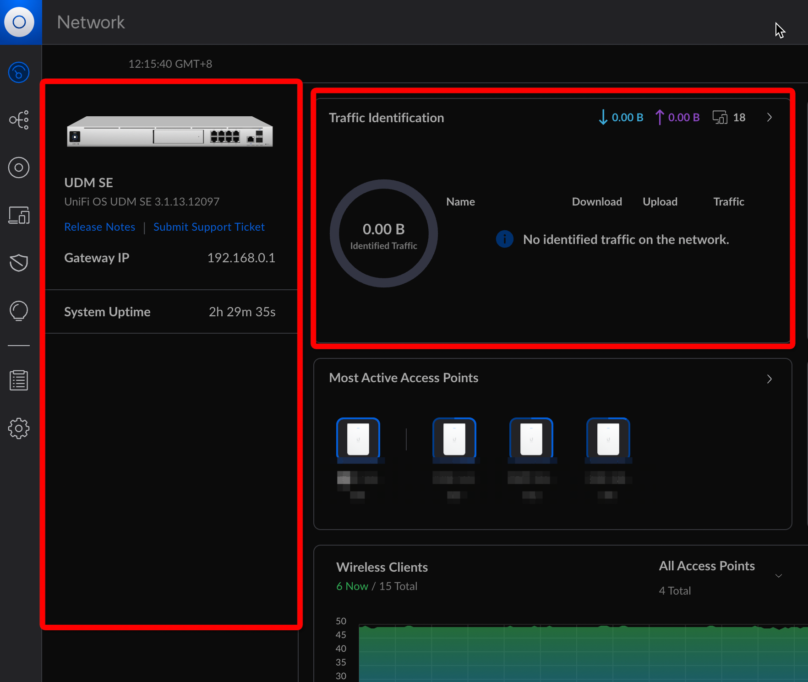The height and width of the screenshot is (682, 808).
Task: Expand Traffic Identification with the chevron arrow
Action: [770, 118]
